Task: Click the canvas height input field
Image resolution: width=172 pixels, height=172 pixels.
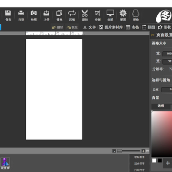Action: click(x=167, y=61)
